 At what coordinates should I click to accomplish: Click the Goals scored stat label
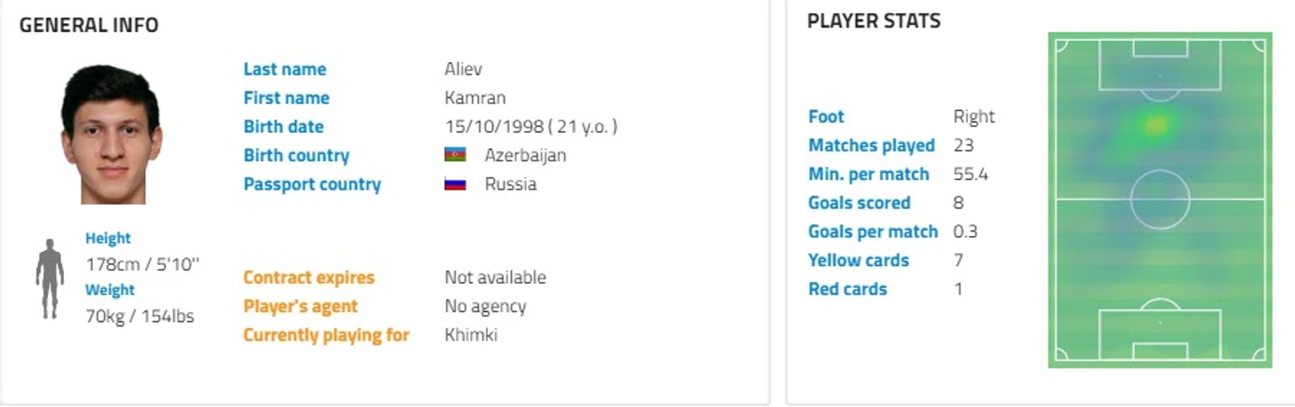[x=859, y=203]
